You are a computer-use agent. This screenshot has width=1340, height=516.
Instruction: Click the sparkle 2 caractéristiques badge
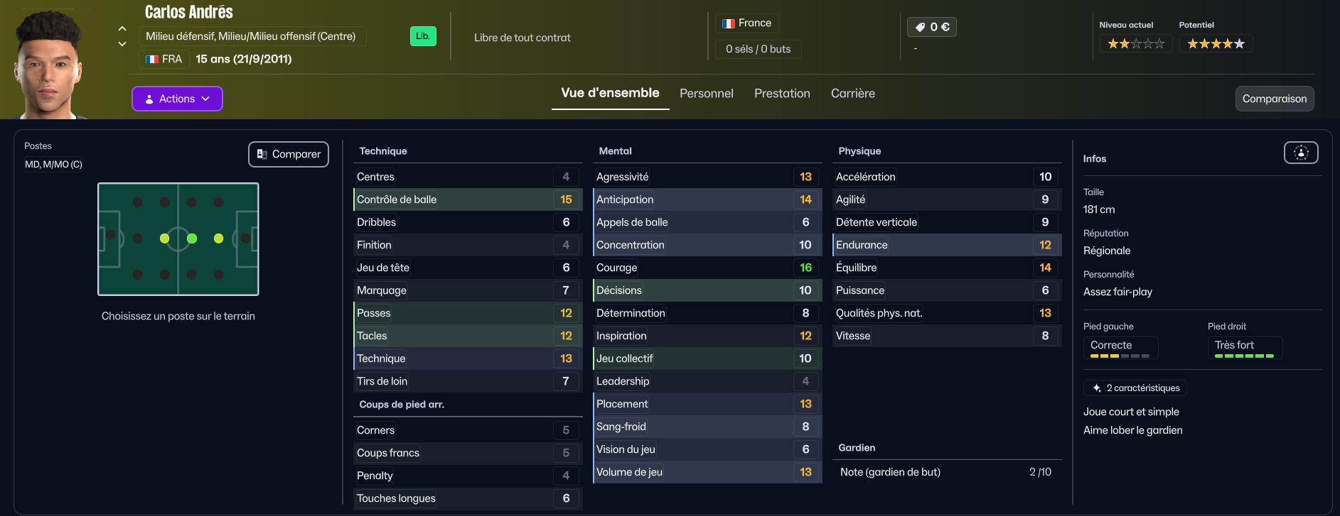point(1135,388)
